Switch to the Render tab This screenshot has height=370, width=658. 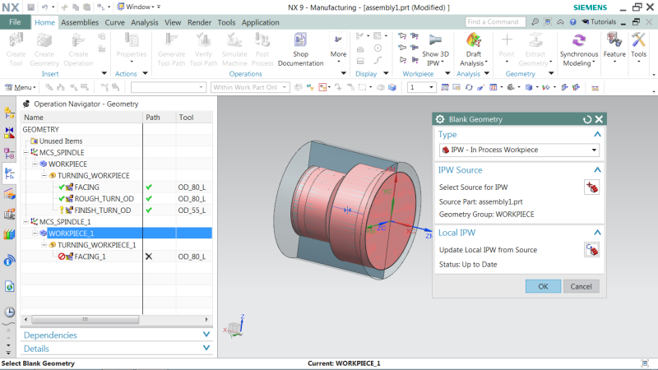tap(199, 22)
